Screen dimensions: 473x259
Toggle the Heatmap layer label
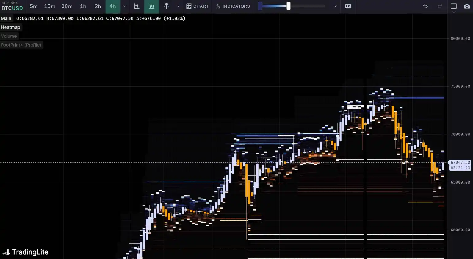[10, 27]
